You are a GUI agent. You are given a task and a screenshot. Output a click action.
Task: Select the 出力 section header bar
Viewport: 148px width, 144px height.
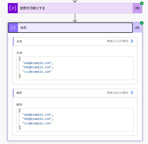(x=75, y=93)
